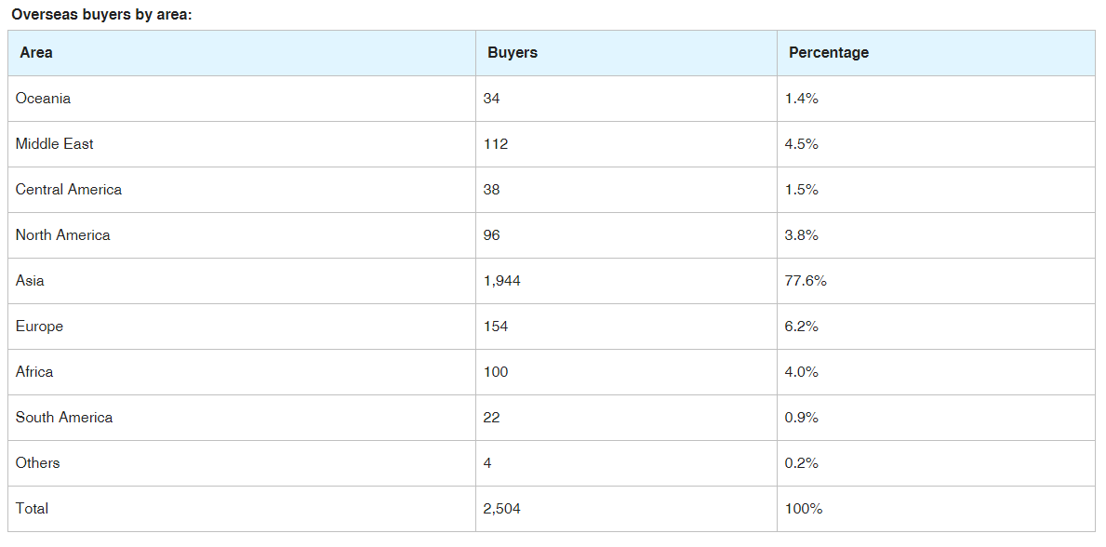1106x547 pixels.
Task: Select the 77.6% percentage cell
Action: tap(806, 281)
